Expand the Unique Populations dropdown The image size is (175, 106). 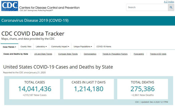82,47
